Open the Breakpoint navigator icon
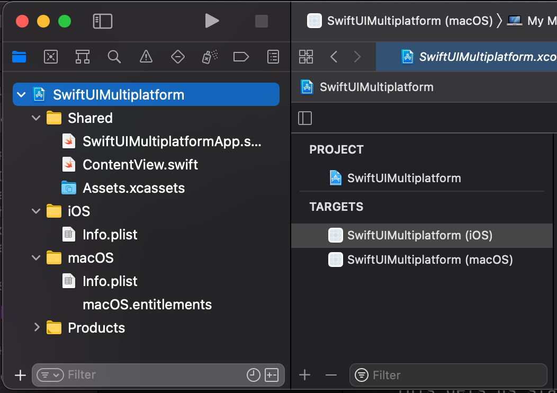The image size is (557, 393). [x=241, y=57]
